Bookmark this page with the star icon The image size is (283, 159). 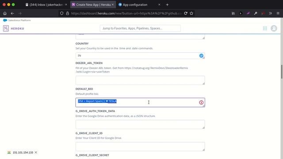pos(191,13)
